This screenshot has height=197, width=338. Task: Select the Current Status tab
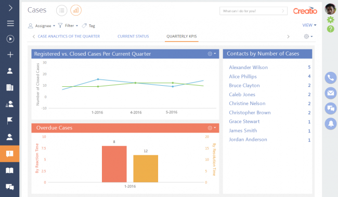(x=133, y=36)
